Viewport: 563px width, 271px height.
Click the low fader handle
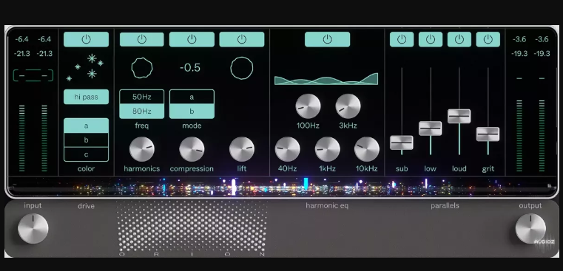pyautogui.click(x=430, y=128)
